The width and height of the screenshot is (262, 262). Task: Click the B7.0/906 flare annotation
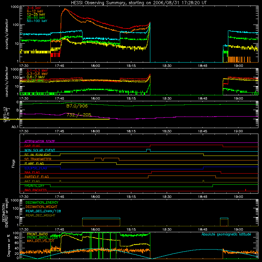click(x=77, y=106)
